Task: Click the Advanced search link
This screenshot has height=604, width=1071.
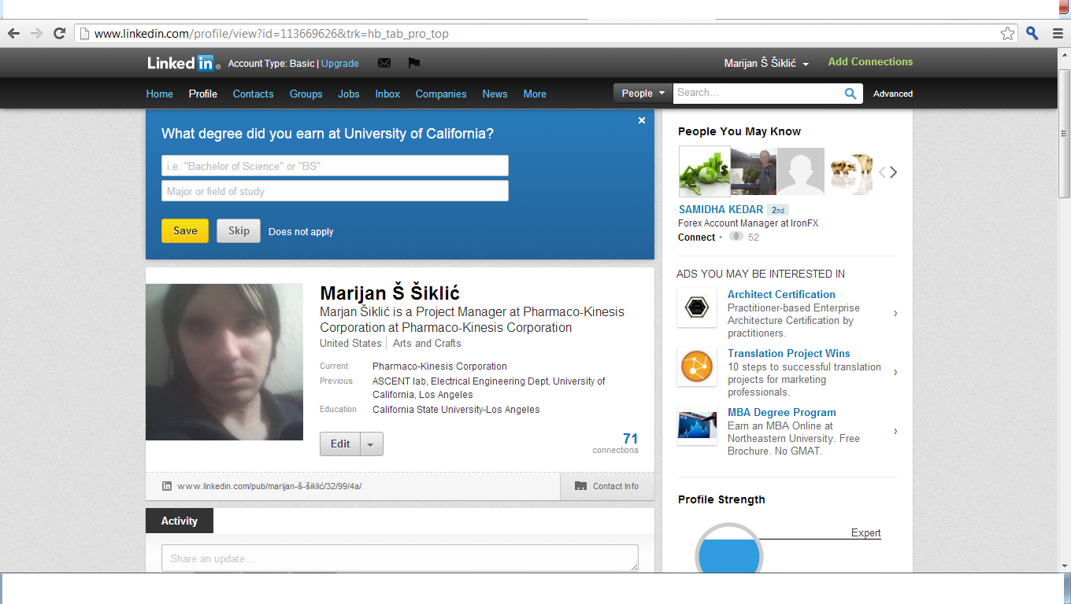Action: [x=893, y=94]
